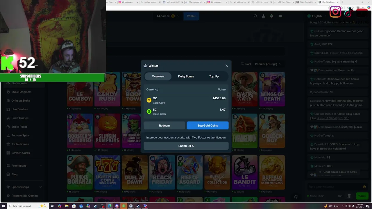Viewport: 372px width, 209px height.
Task: Open the user profile icon in header
Action: [x=263, y=16]
